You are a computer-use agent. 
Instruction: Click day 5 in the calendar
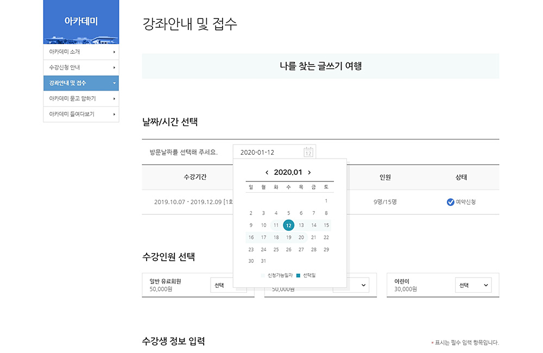(288, 213)
